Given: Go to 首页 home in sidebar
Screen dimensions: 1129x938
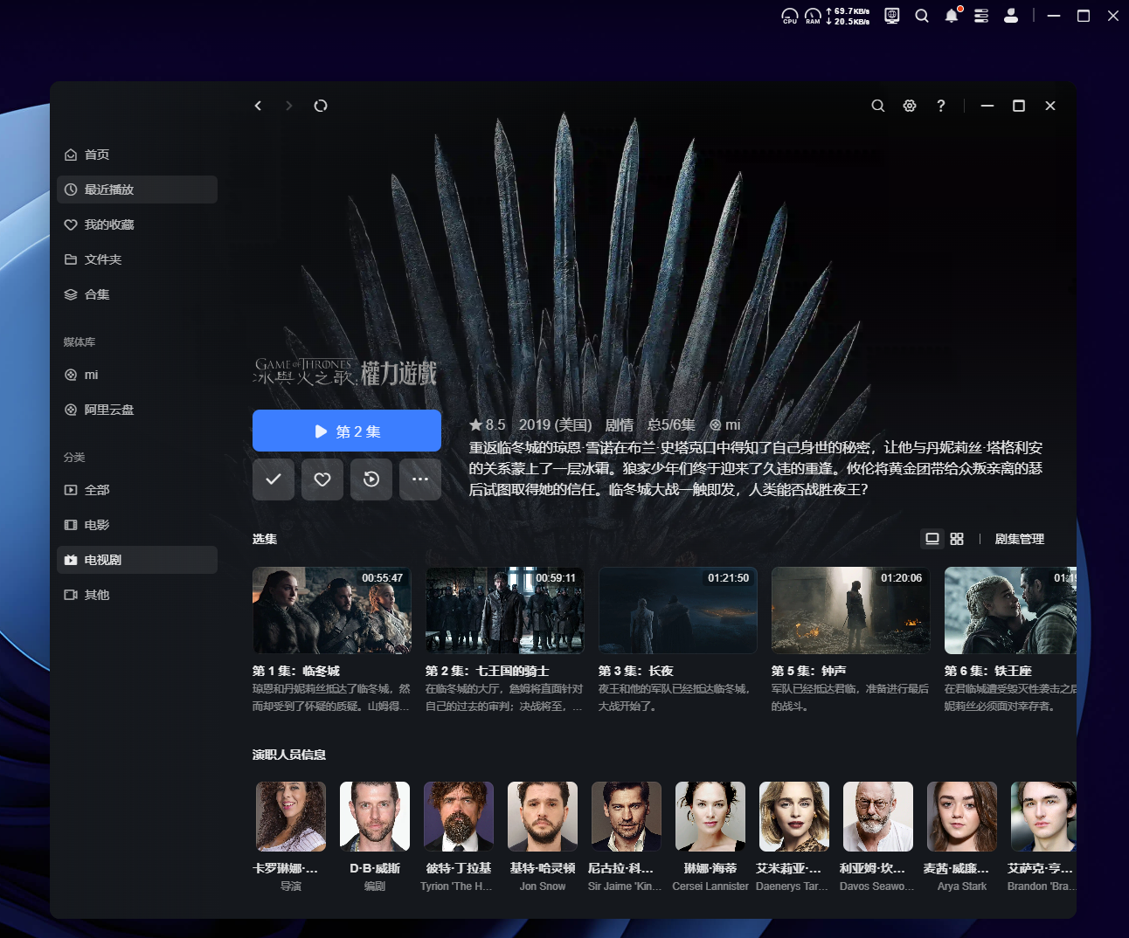Looking at the screenshot, I should coord(137,155).
